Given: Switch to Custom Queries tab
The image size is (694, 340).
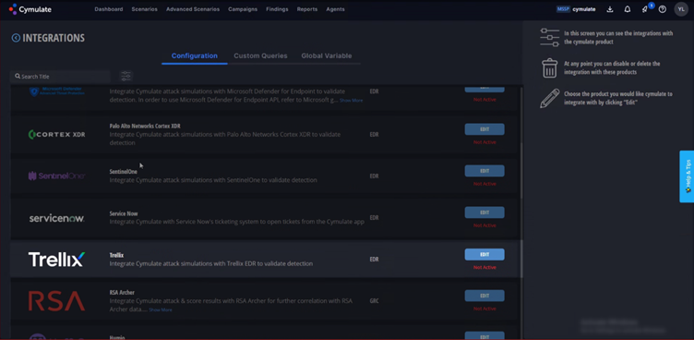Looking at the screenshot, I should 260,55.
